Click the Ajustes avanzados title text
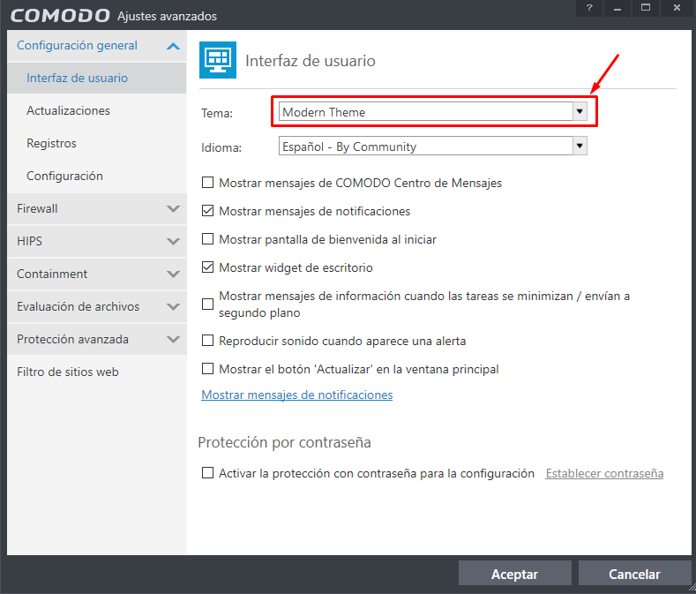Screen dimensions: 696x594 point(167,16)
